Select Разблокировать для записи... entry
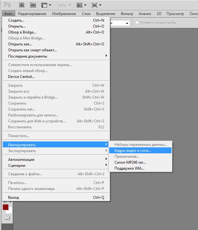 point(56,115)
